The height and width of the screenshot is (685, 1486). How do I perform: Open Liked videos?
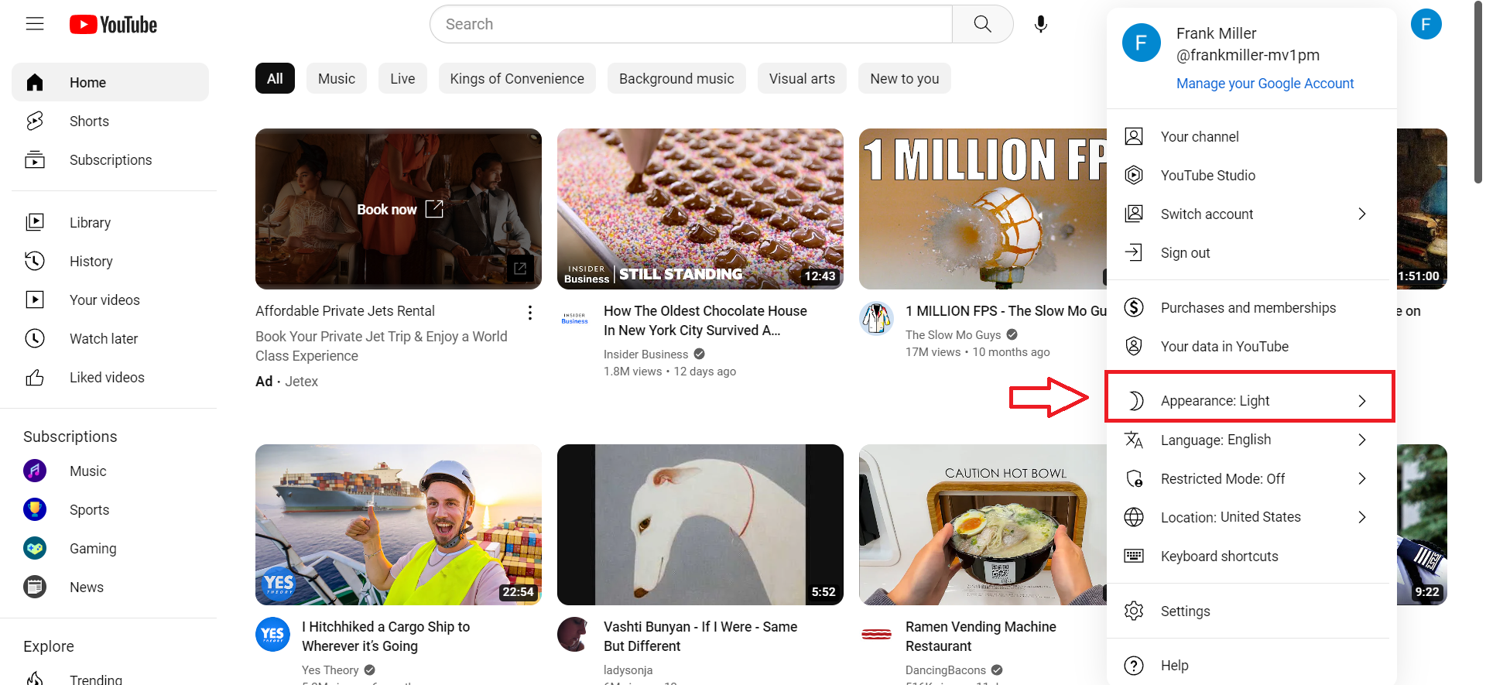110,377
